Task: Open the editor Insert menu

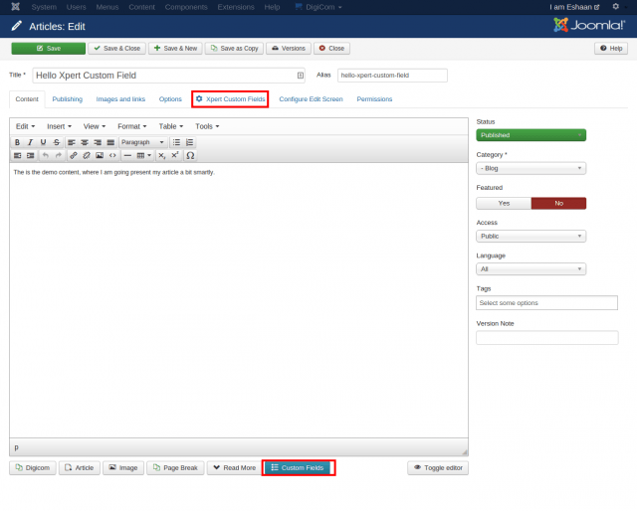Action: click(x=59, y=126)
